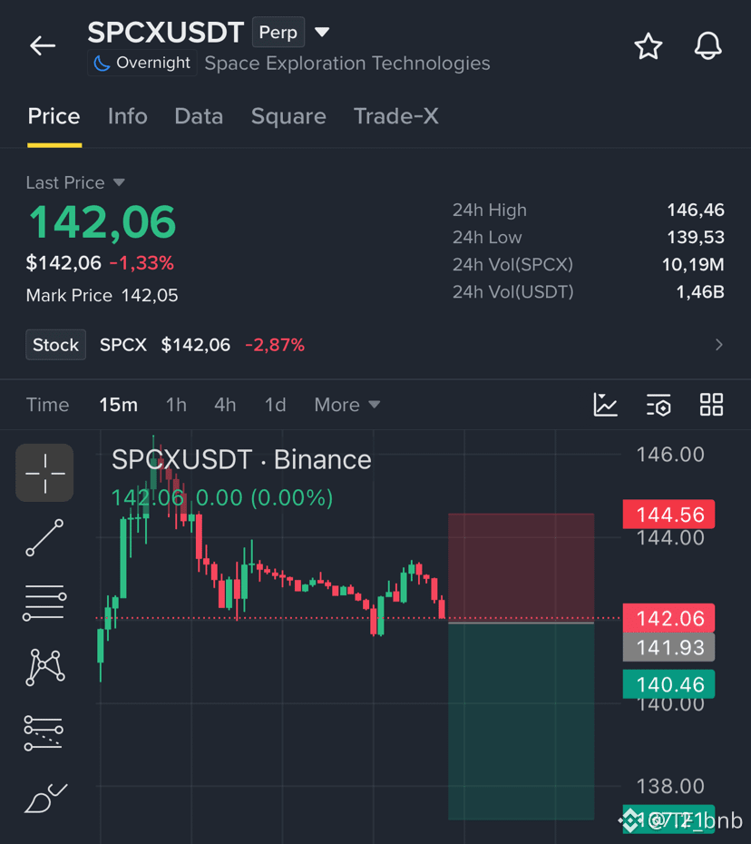Click the red stop-loss zone of short position
751x844 pixels.
coord(521,567)
